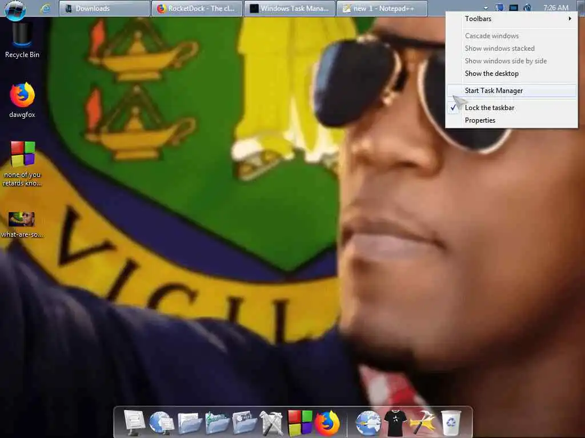Open the globe-with-monitor network icon in the dock
The height and width of the screenshot is (438, 585).
pyautogui.click(x=161, y=423)
